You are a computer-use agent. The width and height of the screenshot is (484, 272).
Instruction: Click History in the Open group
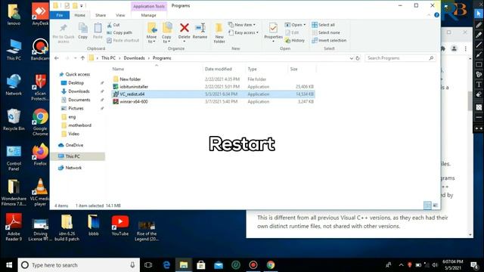(x=295, y=40)
